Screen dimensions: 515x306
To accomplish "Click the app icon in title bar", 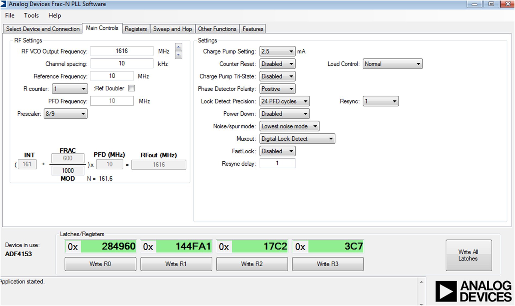I will coord(3,4).
